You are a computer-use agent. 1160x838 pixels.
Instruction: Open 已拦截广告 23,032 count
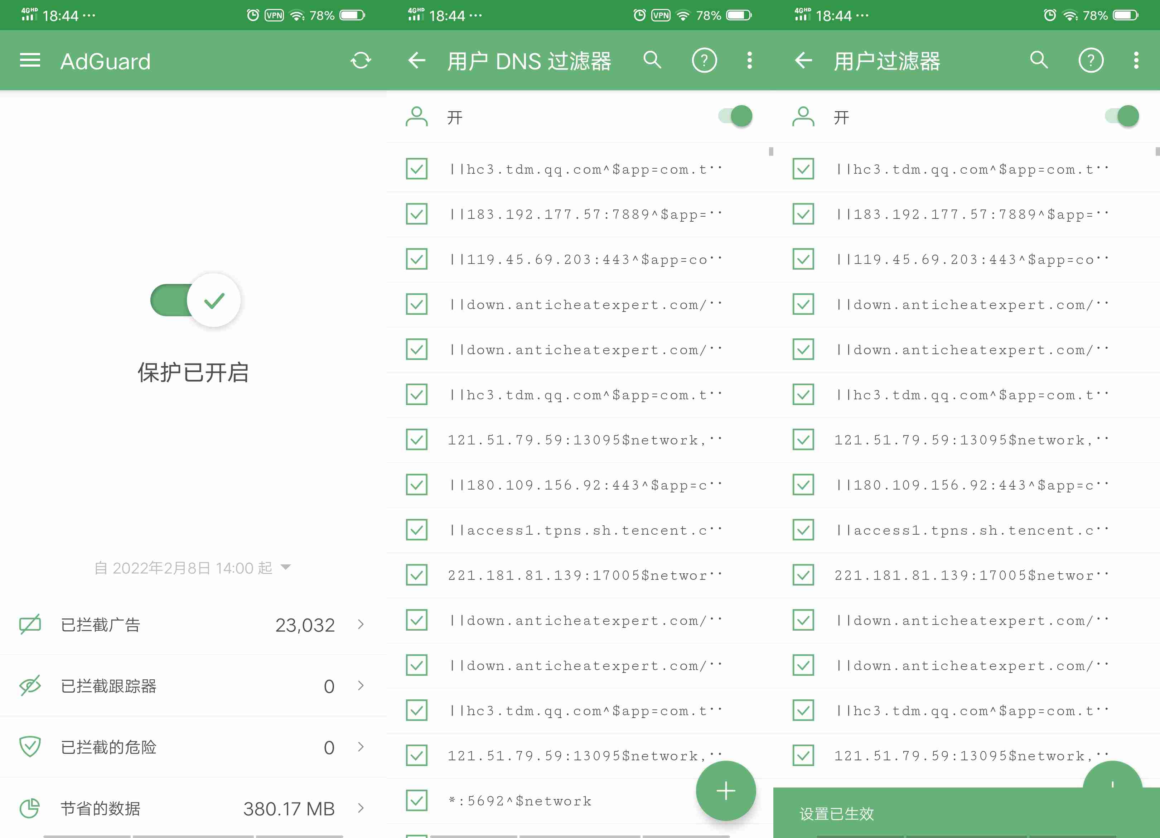(x=305, y=625)
